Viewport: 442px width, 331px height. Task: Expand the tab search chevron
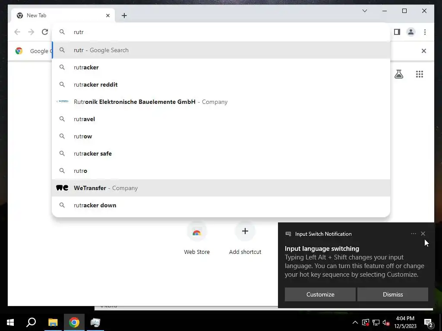pyautogui.click(x=364, y=11)
